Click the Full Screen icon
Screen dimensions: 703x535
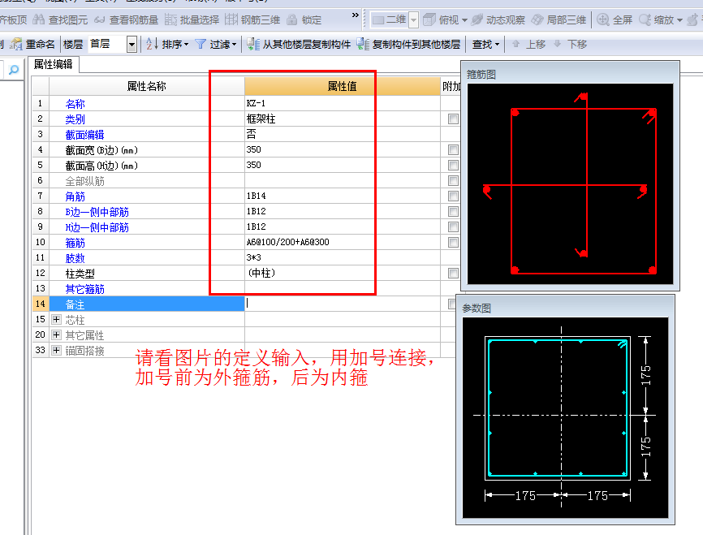point(603,19)
